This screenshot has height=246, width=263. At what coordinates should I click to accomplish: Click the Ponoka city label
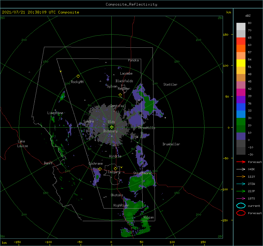[x=133, y=60]
